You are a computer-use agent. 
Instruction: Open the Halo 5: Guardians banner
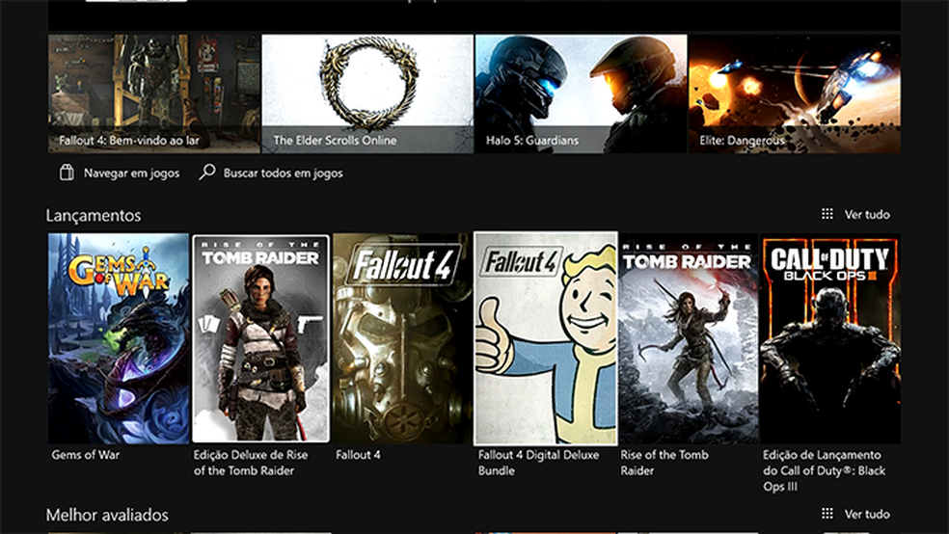coord(581,93)
